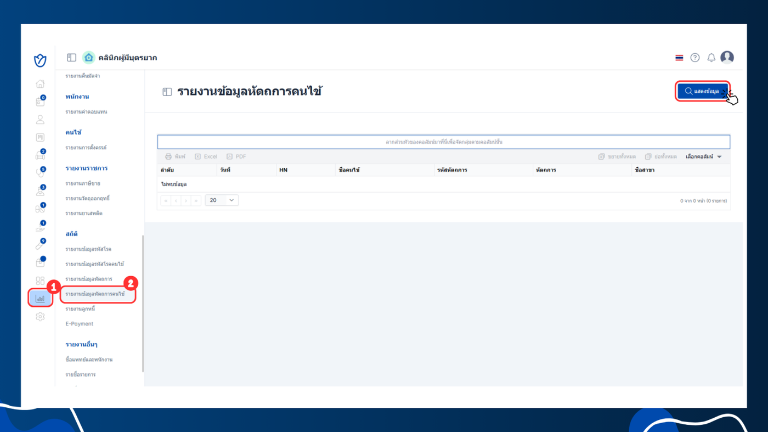This screenshot has width=768, height=432.
Task: Open the bed icon with badge 2
Action: (40, 155)
